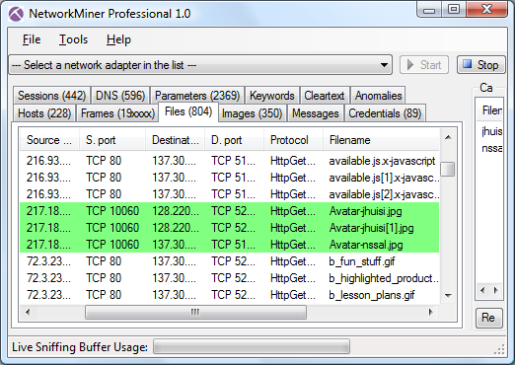Screen dimensions: 515x365
Task: Click the Stop capture button
Action: [x=480, y=65]
